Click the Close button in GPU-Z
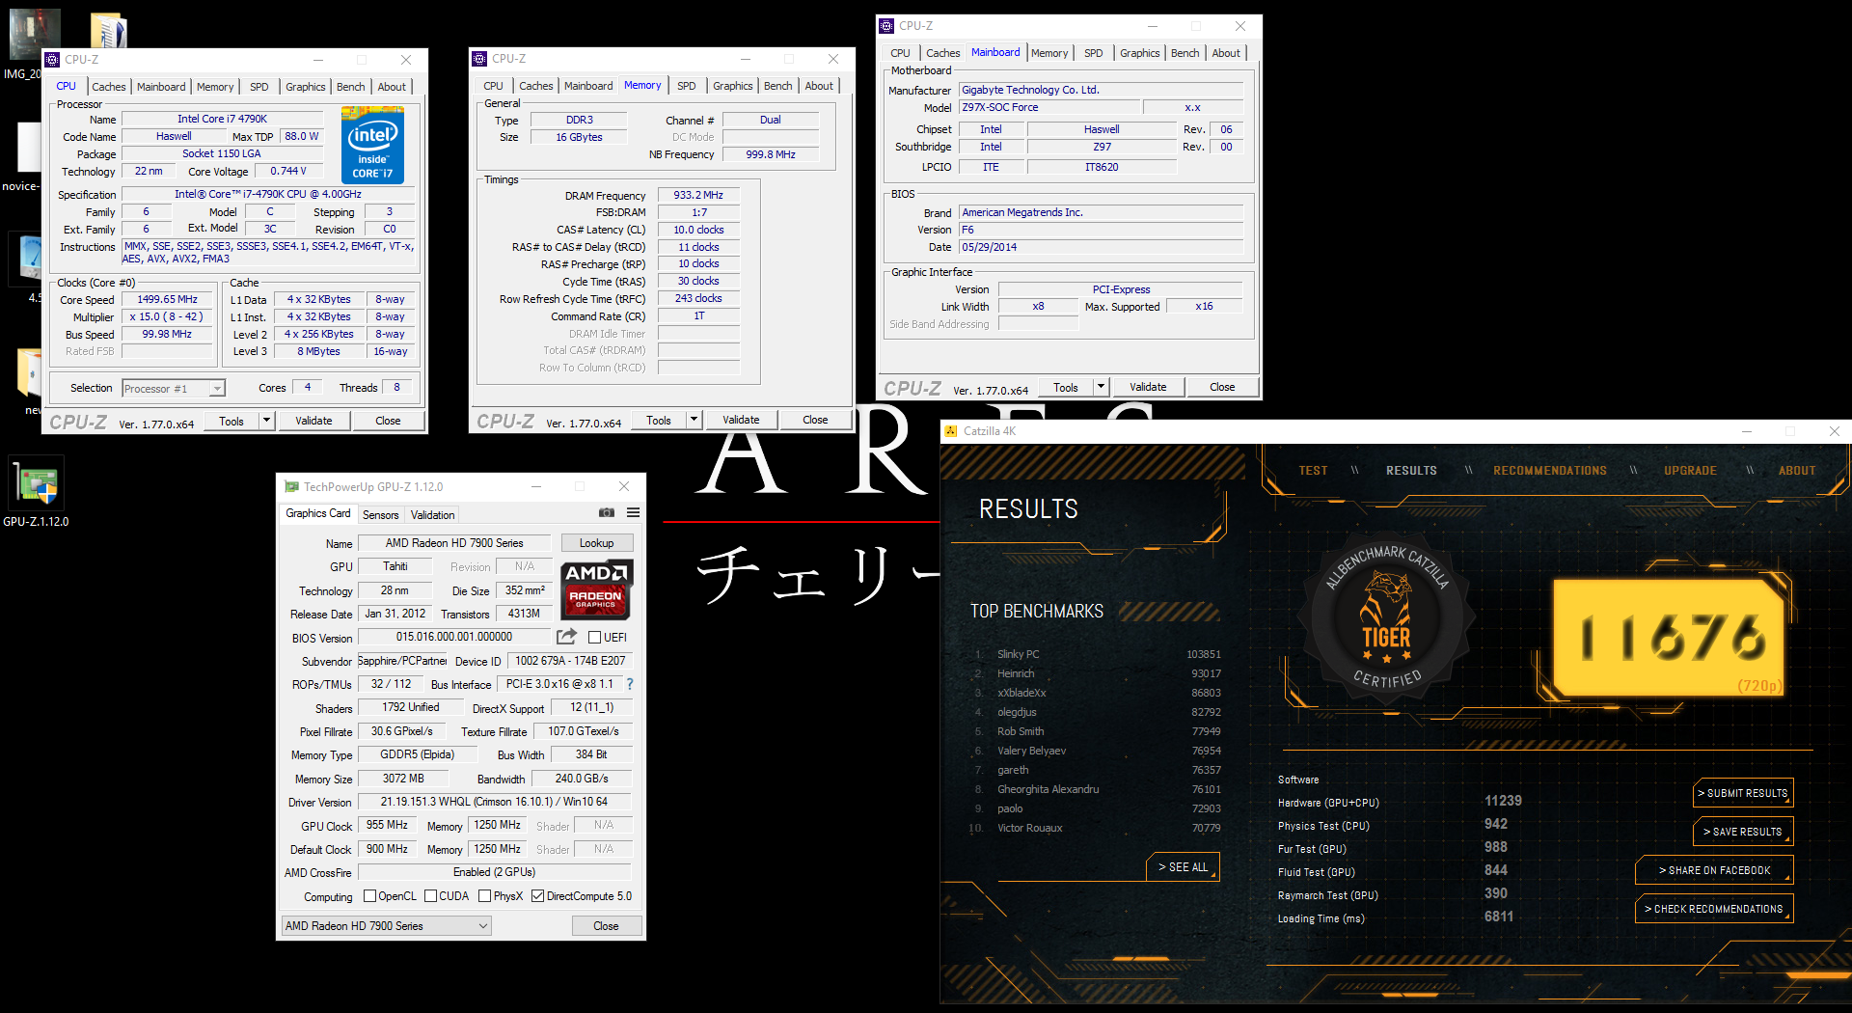 [606, 925]
